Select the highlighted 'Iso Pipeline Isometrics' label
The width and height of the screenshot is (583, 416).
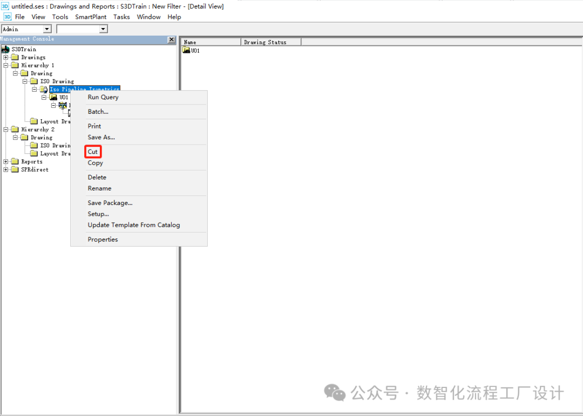(x=85, y=89)
